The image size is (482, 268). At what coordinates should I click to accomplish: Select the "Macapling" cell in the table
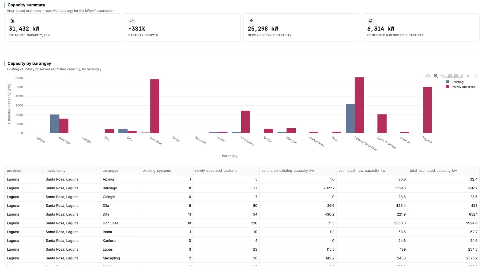point(121,258)
